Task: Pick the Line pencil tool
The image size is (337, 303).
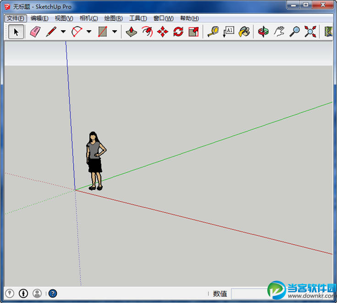Action: pyautogui.click(x=51, y=32)
